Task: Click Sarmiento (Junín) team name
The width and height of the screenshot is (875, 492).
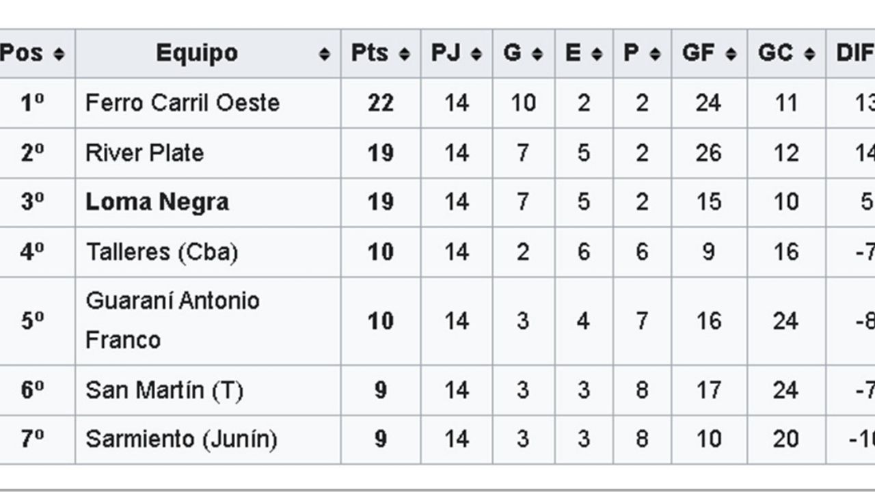Action: click(x=181, y=439)
